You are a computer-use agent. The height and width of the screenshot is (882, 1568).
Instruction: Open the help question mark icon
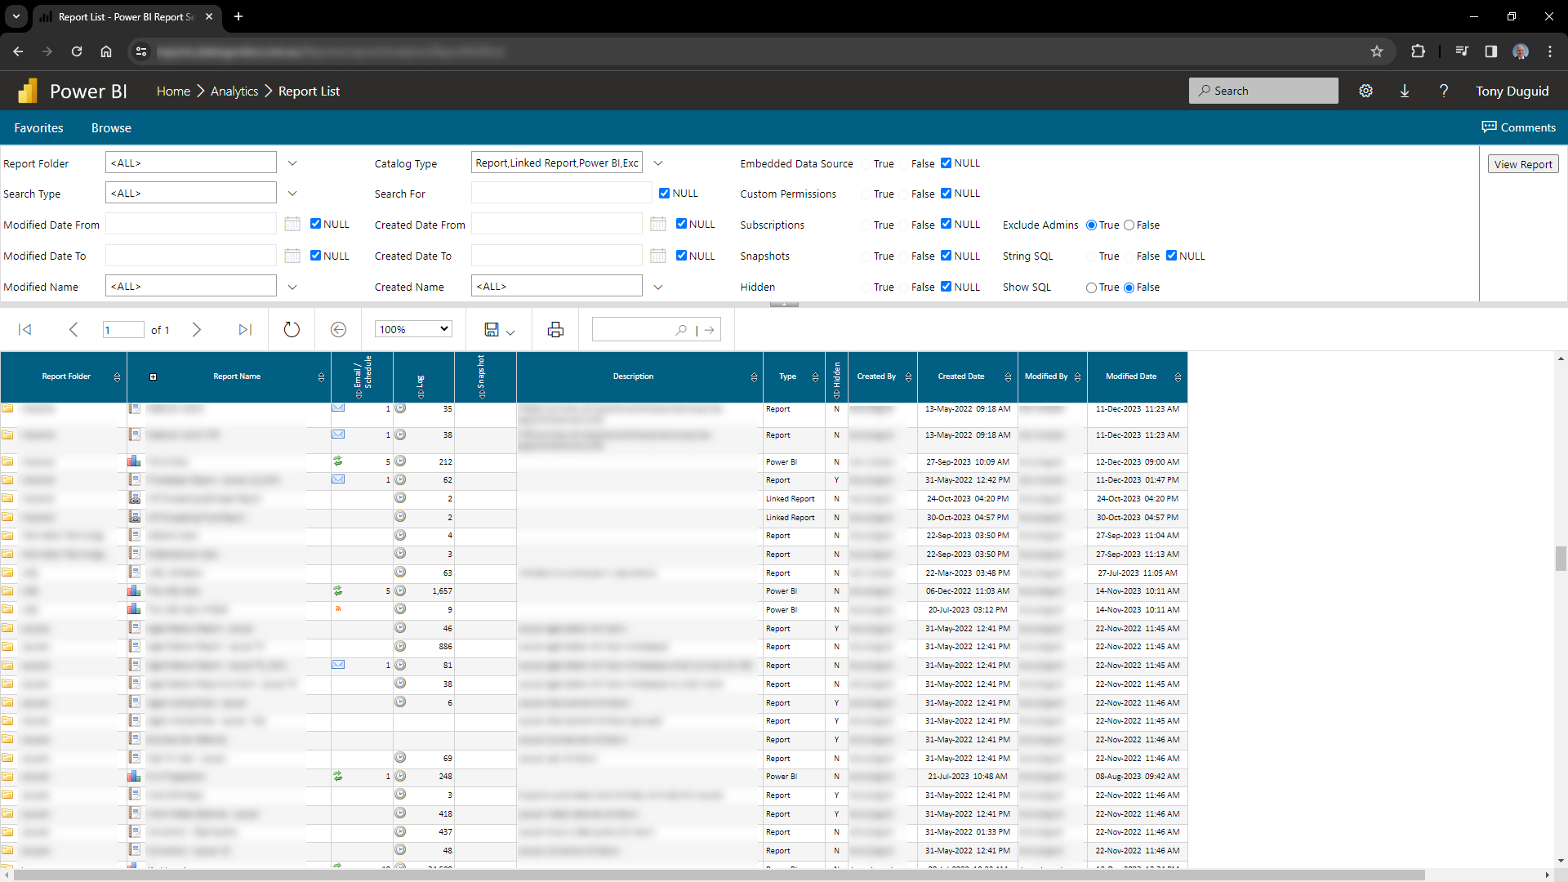tap(1443, 91)
